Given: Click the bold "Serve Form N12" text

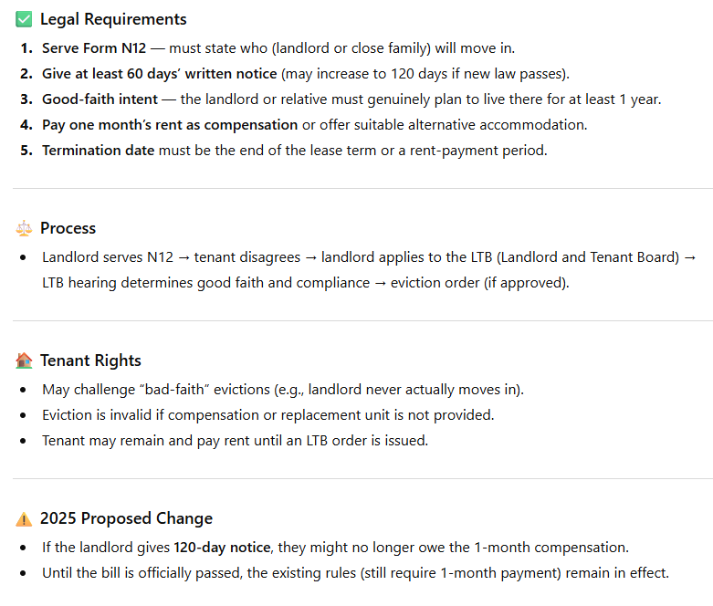Looking at the screenshot, I should (94, 47).
